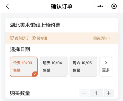This screenshot has width=123, height=101.
Task: Click the ticket icon beside 提前预订
Action: click(12, 38)
